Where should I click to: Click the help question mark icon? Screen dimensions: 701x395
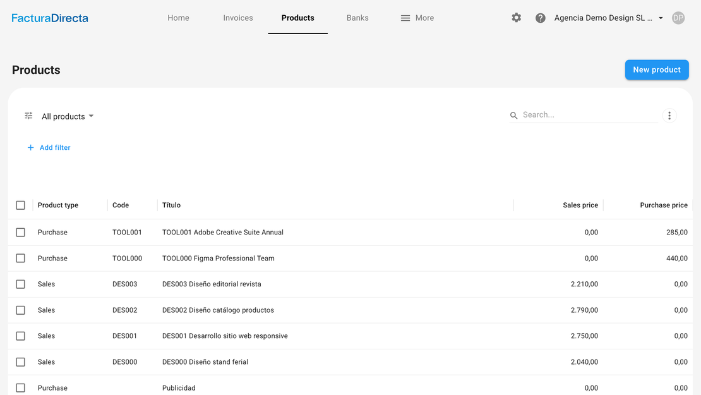coord(541,18)
